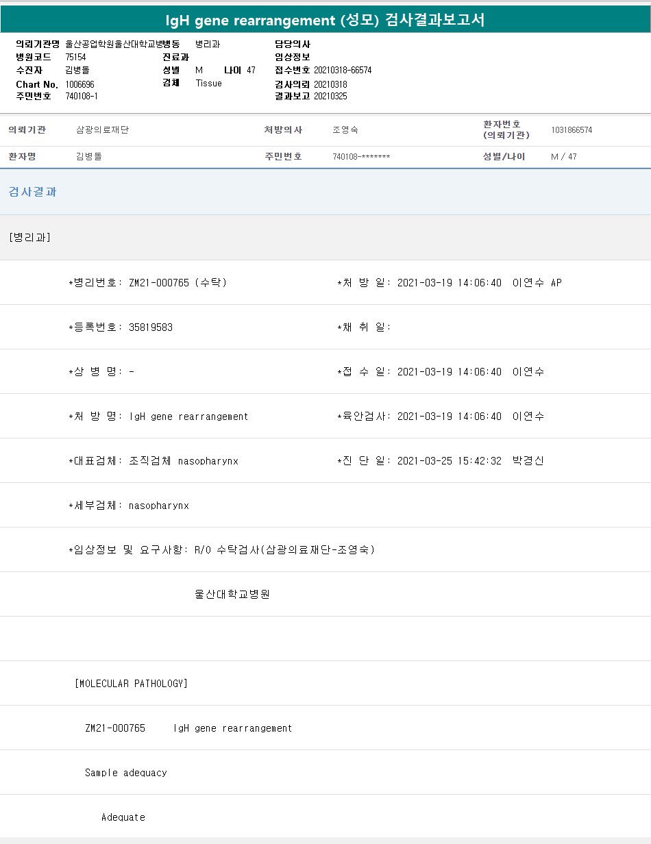
Task: Click the [병리과] department heading
Action: coord(29,238)
